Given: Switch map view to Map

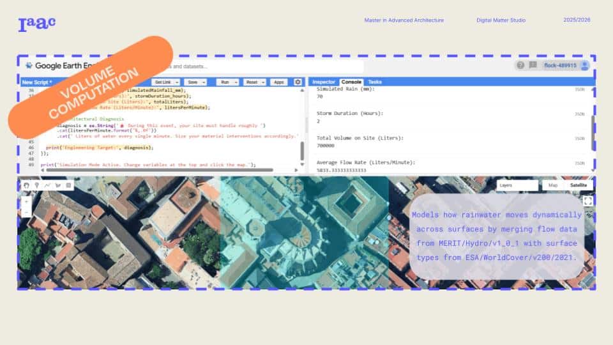Looking at the screenshot, I should (552, 185).
